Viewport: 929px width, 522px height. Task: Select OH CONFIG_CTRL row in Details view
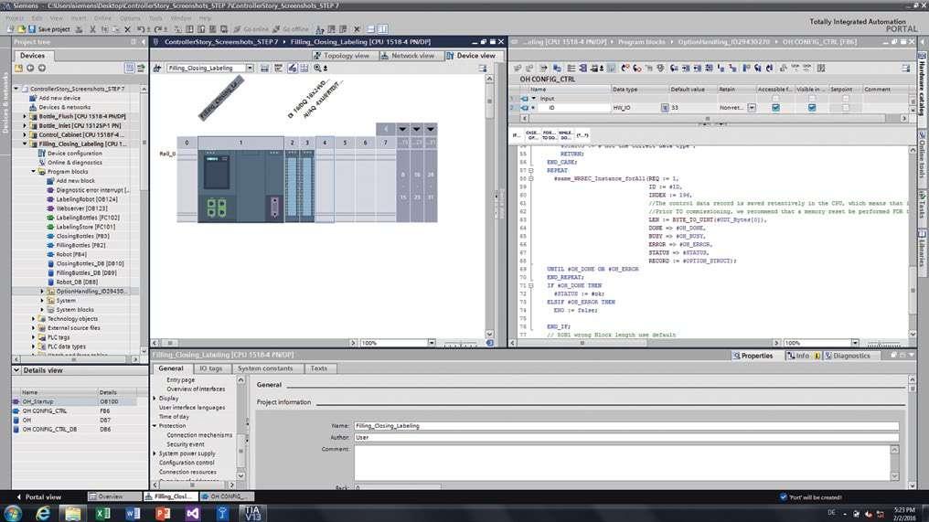(73, 410)
